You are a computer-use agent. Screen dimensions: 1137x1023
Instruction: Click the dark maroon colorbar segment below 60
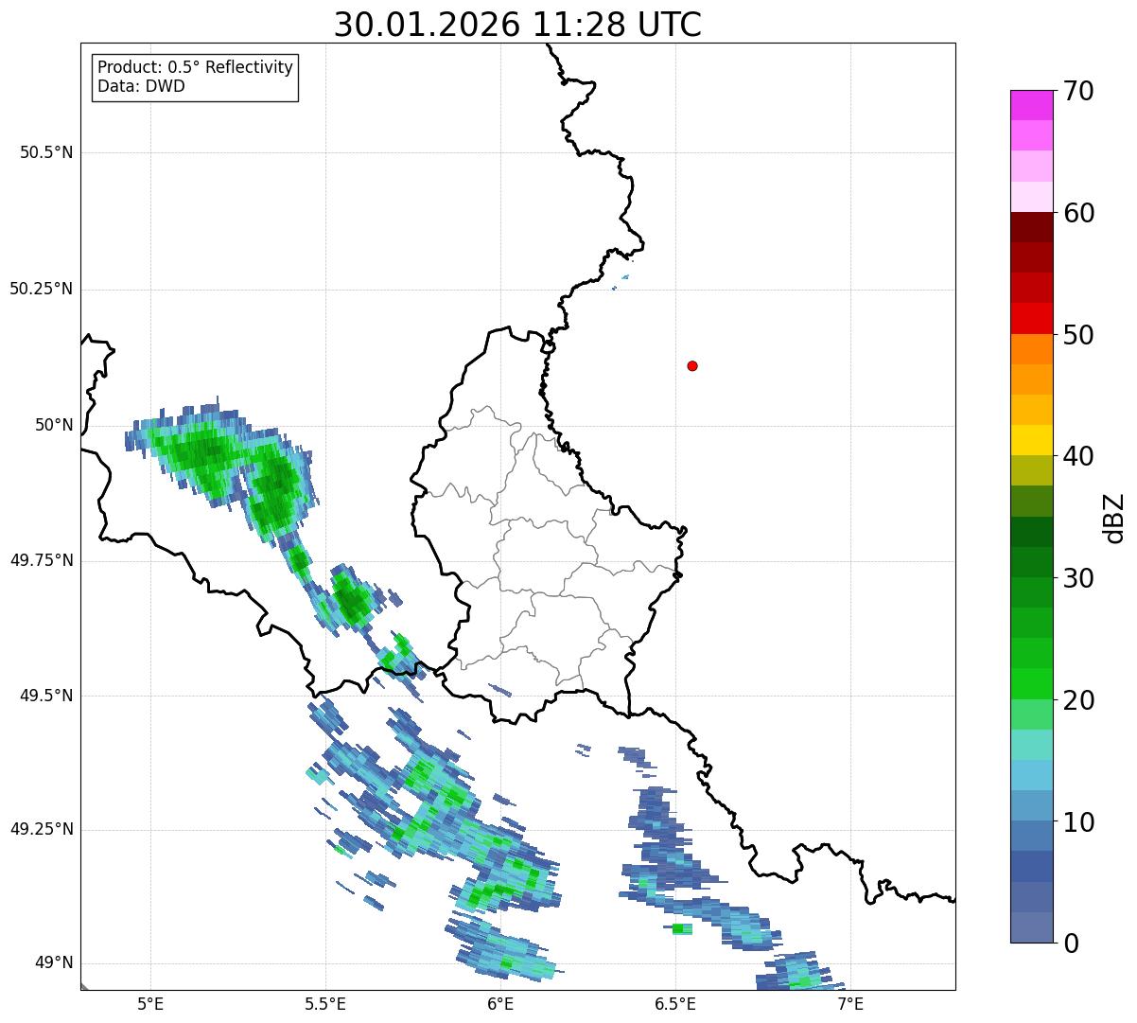point(1032,227)
